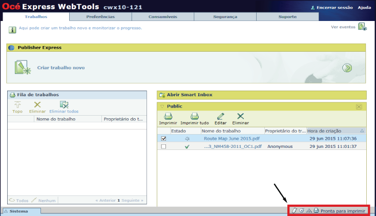Click the green arrow in Publisher Express

click(347, 68)
